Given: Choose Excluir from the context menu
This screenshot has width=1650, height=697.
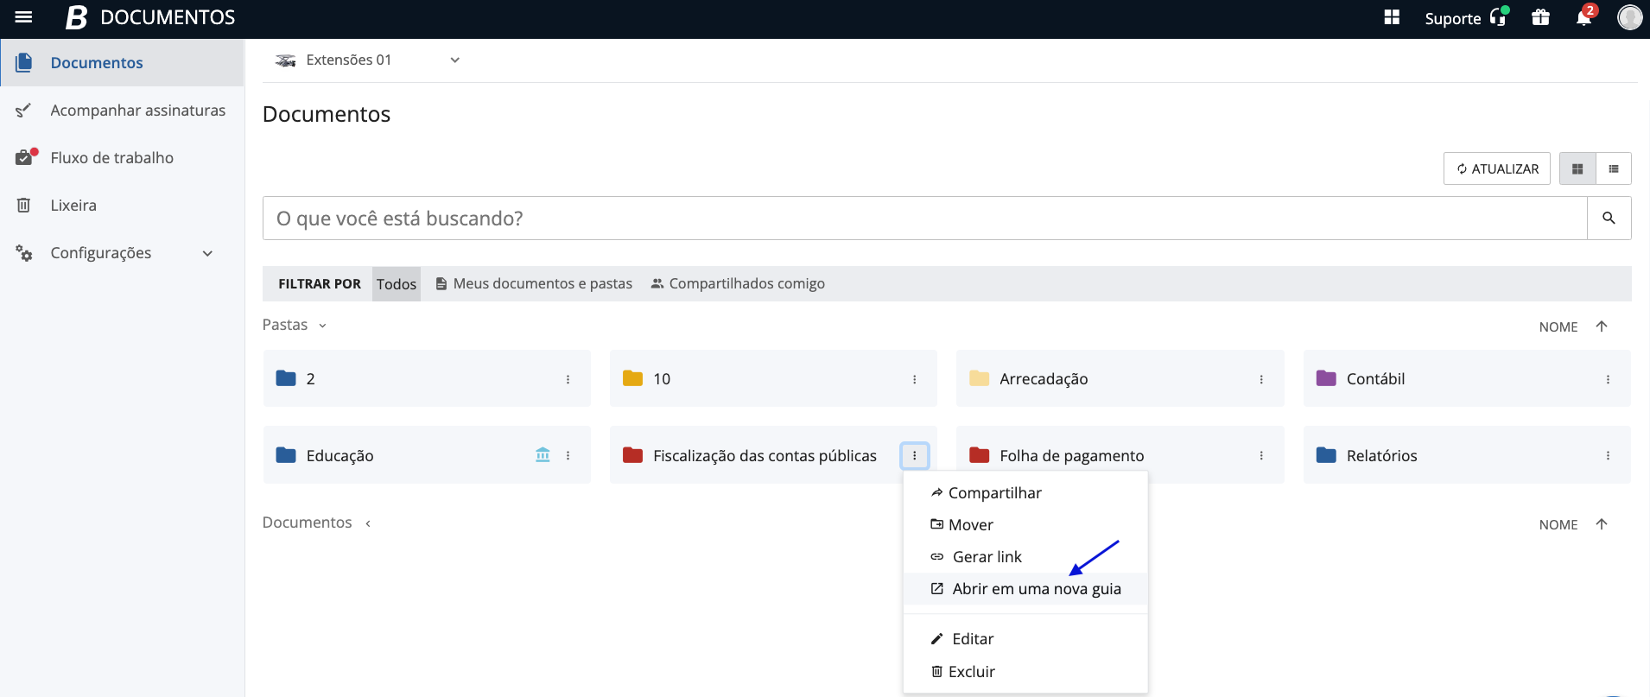Looking at the screenshot, I should [971, 672].
